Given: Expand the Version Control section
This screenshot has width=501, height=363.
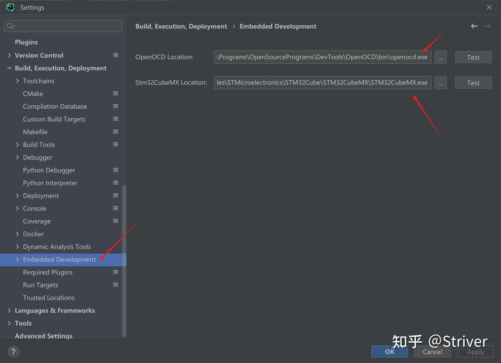Looking at the screenshot, I should (x=9, y=55).
